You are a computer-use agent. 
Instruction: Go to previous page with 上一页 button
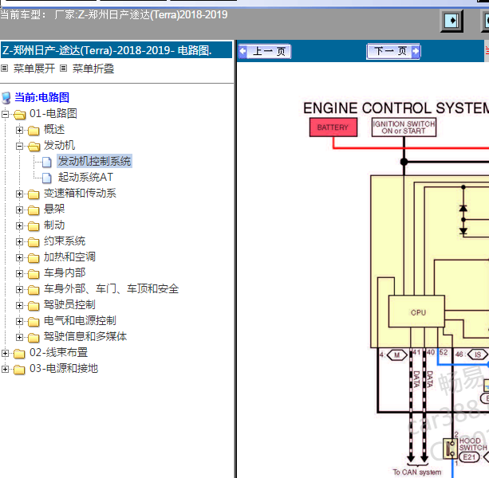265,51
